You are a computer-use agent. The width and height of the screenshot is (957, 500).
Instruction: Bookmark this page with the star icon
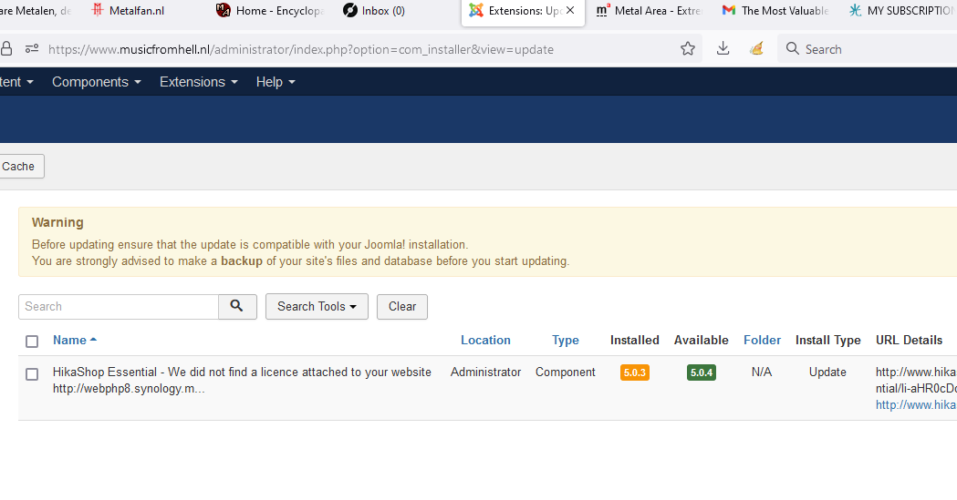click(x=688, y=48)
